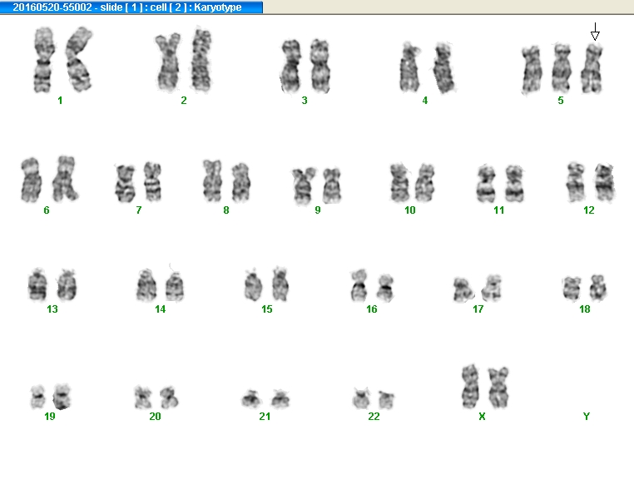Click the left chromosome 13 image
The image size is (634, 484).
point(37,284)
